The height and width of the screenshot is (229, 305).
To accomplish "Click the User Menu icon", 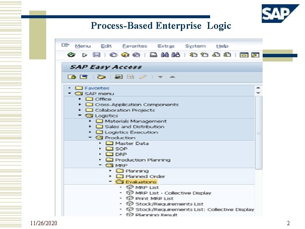I will pos(72,77).
